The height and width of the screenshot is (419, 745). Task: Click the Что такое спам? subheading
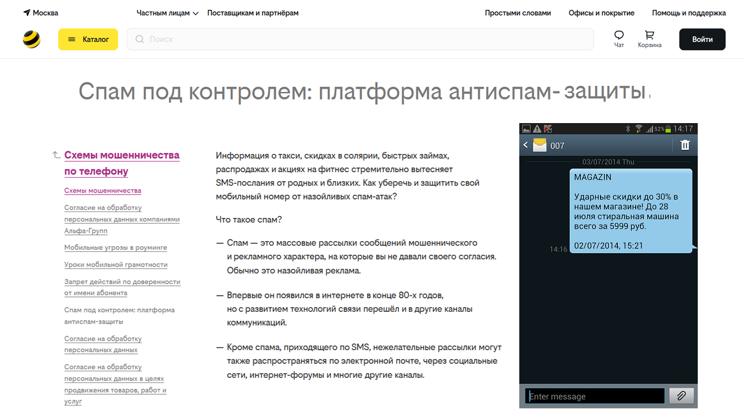(x=249, y=219)
